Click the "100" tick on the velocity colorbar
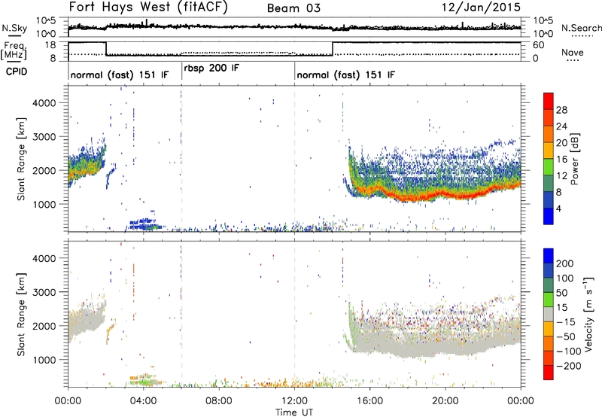This screenshot has height=417, width=602. (x=565, y=279)
